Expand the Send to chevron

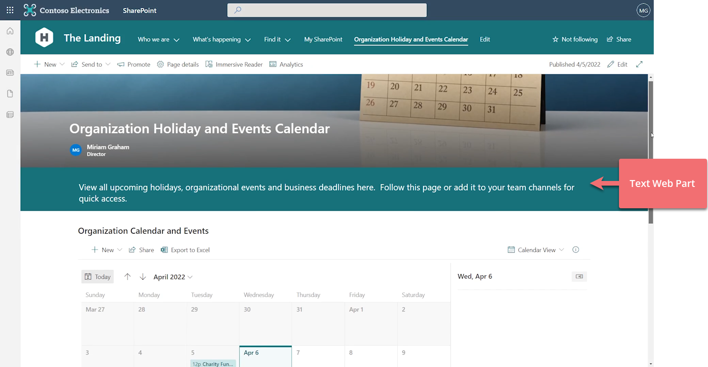click(x=108, y=64)
